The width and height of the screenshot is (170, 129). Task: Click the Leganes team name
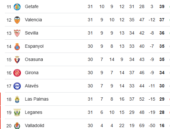(x=34, y=113)
